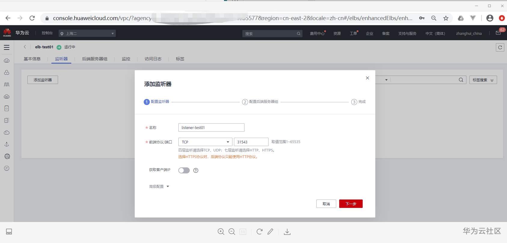507x243 pixels.
Task: Switch to the 监控 tab
Action: point(126,59)
